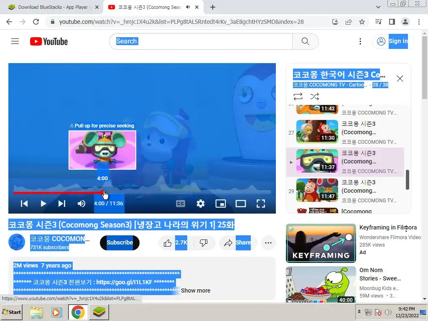Image resolution: width=428 pixels, height=321 pixels.
Task: Open options menu for Keyframing in Filmora
Action: click(406, 229)
